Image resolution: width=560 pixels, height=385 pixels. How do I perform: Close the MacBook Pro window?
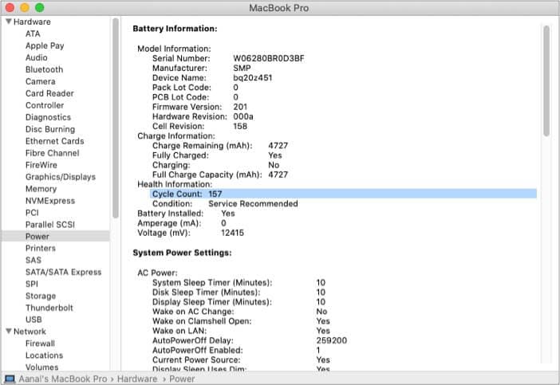click(x=10, y=7)
